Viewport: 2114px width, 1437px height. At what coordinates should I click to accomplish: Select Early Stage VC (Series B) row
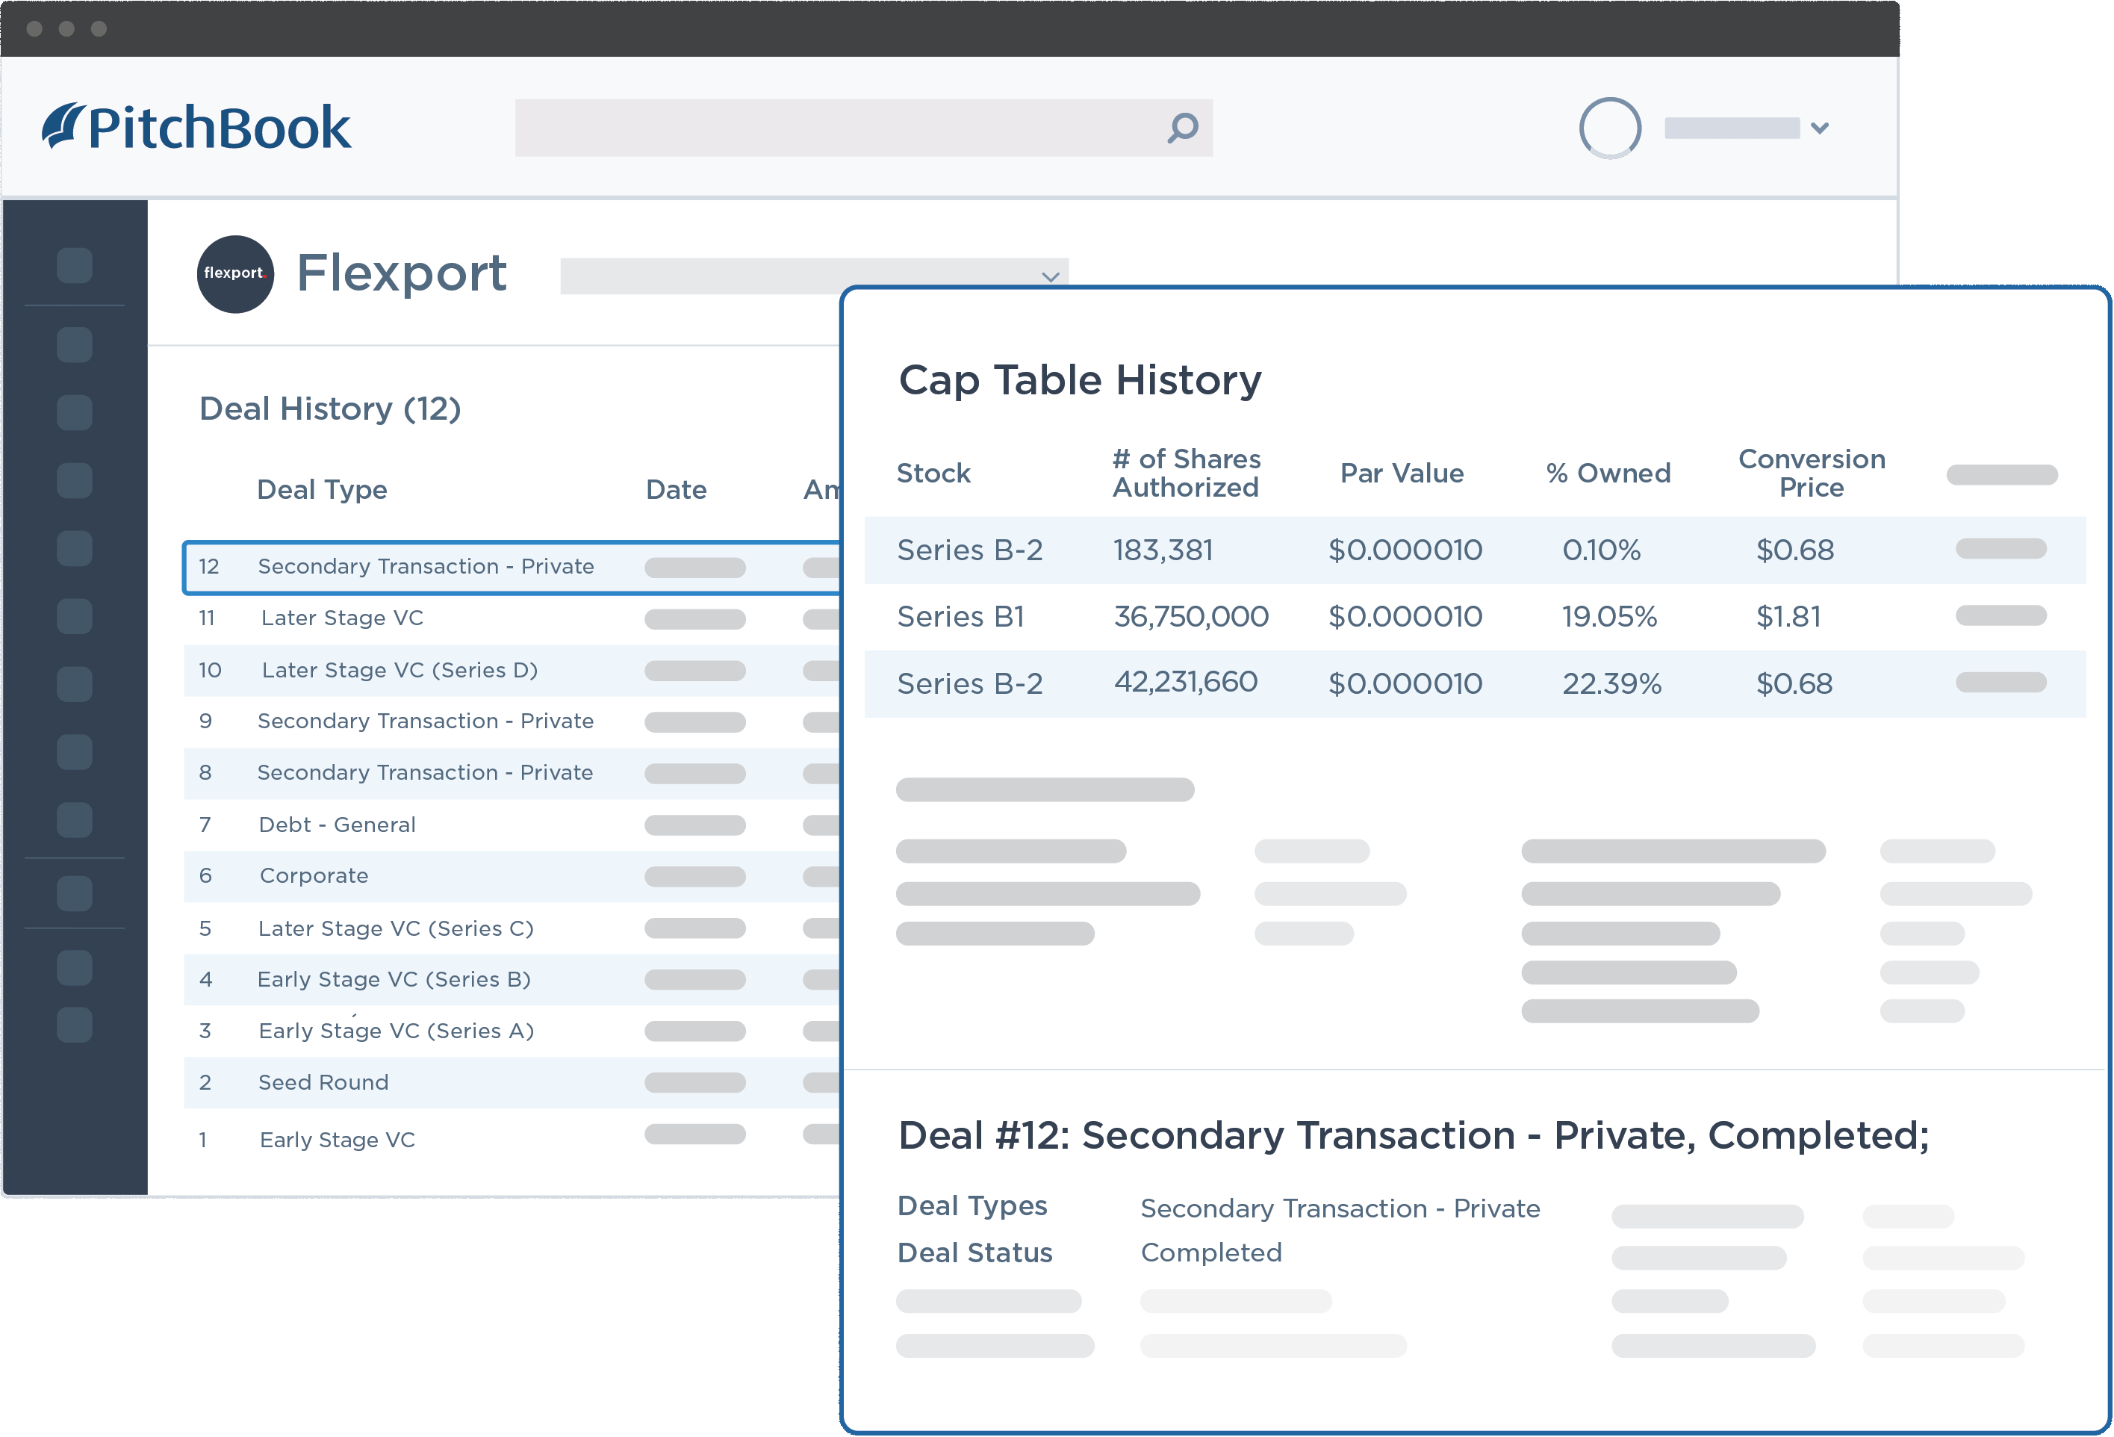pos(512,980)
